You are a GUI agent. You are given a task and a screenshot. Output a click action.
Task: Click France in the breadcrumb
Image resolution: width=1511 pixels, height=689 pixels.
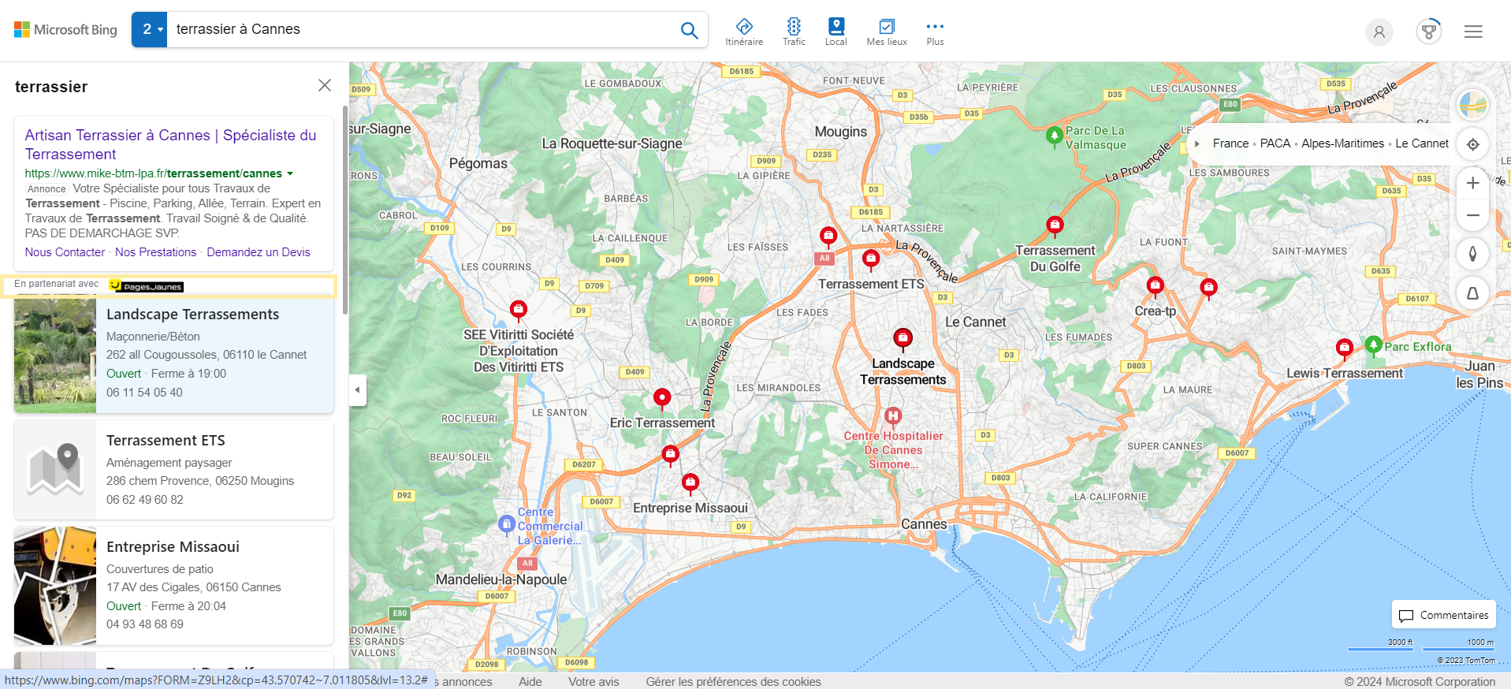click(1230, 143)
